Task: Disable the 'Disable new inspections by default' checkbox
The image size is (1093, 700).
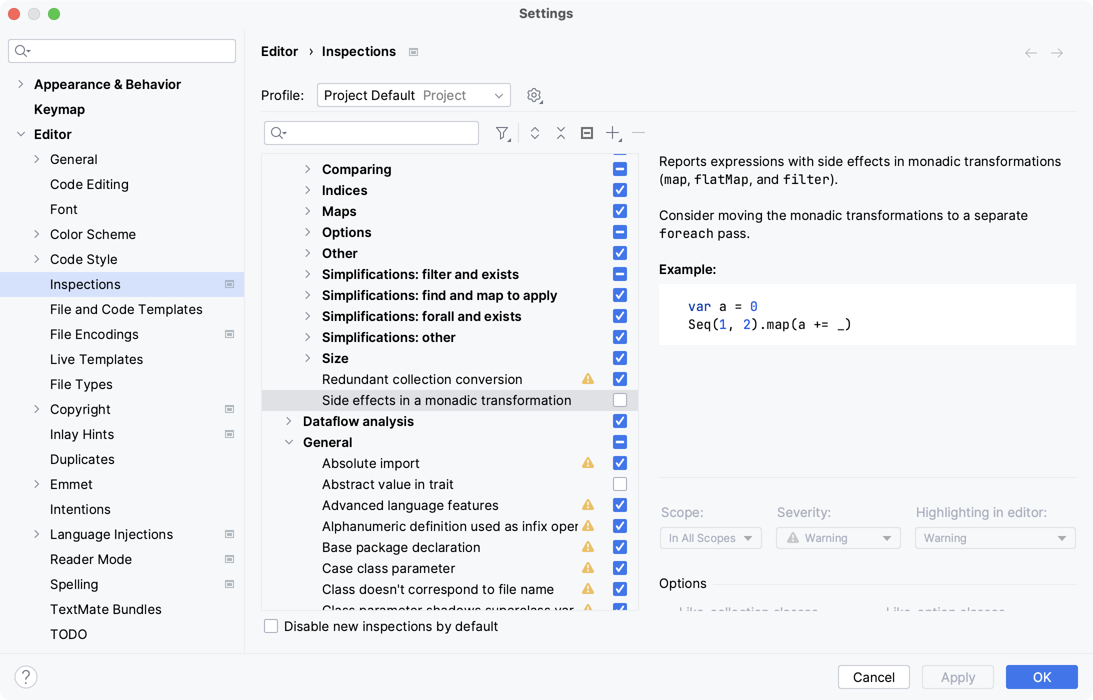Action: 271,626
